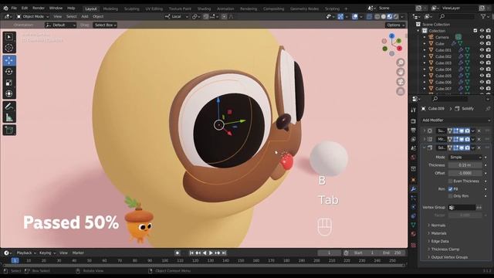Open the Physics properties tab icon

[x=414, y=207]
